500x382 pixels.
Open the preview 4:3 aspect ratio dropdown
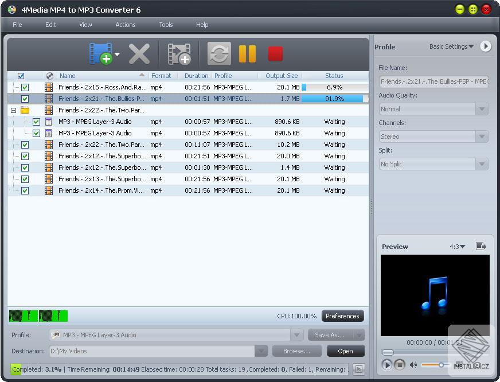tap(457, 247)
